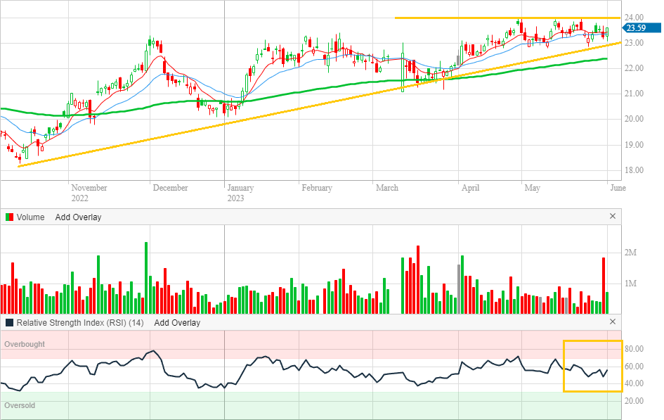Screen dimensions: 664x420
Task: Click the June label on date axis
Action: point(618,188)
